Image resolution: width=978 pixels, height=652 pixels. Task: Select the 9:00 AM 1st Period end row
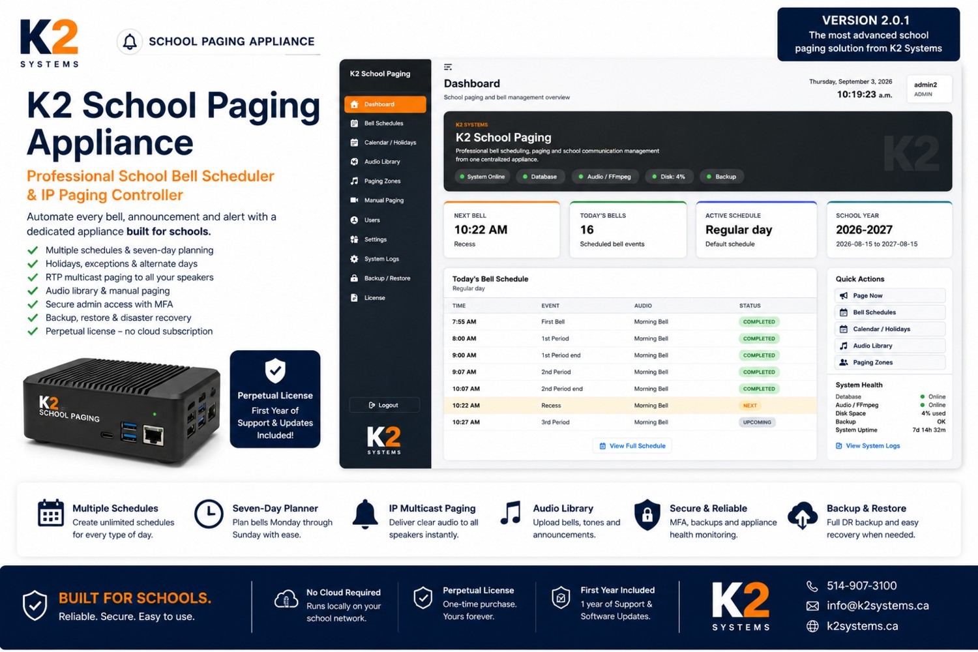[630, 355]
